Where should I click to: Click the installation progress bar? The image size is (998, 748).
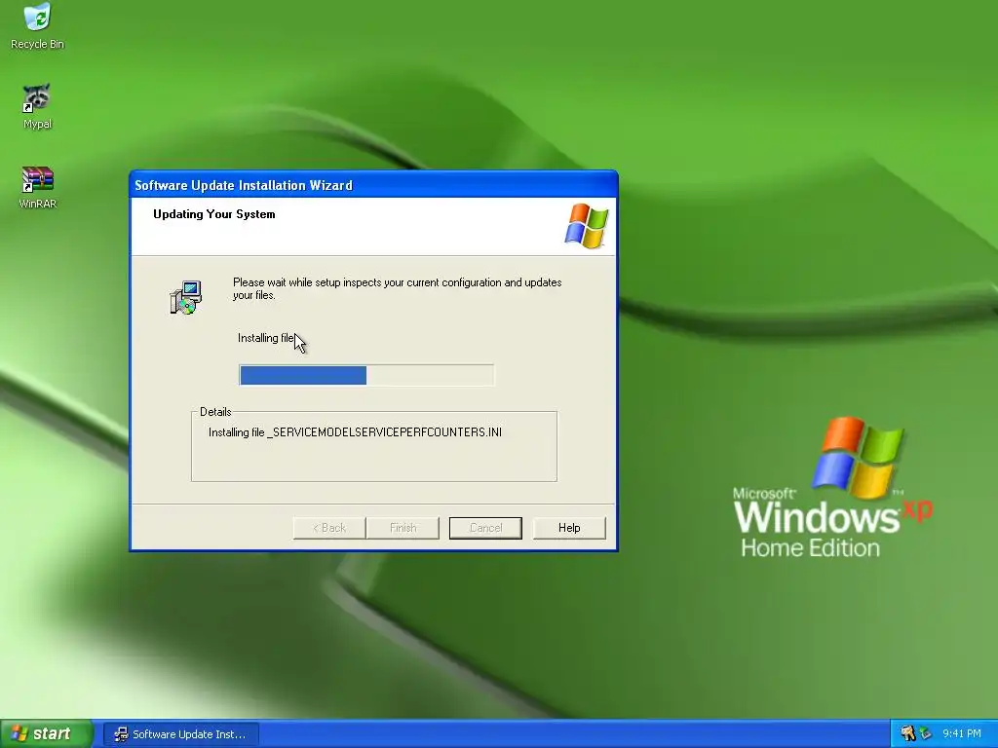366,375
